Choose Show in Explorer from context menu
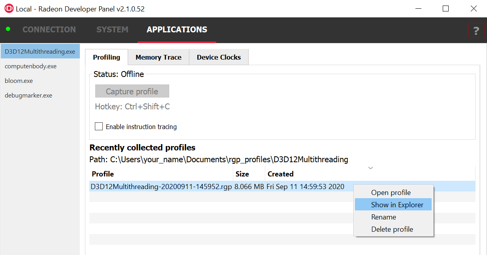The height and width of the screenshot is (255, 487). [x=397, y=204]
